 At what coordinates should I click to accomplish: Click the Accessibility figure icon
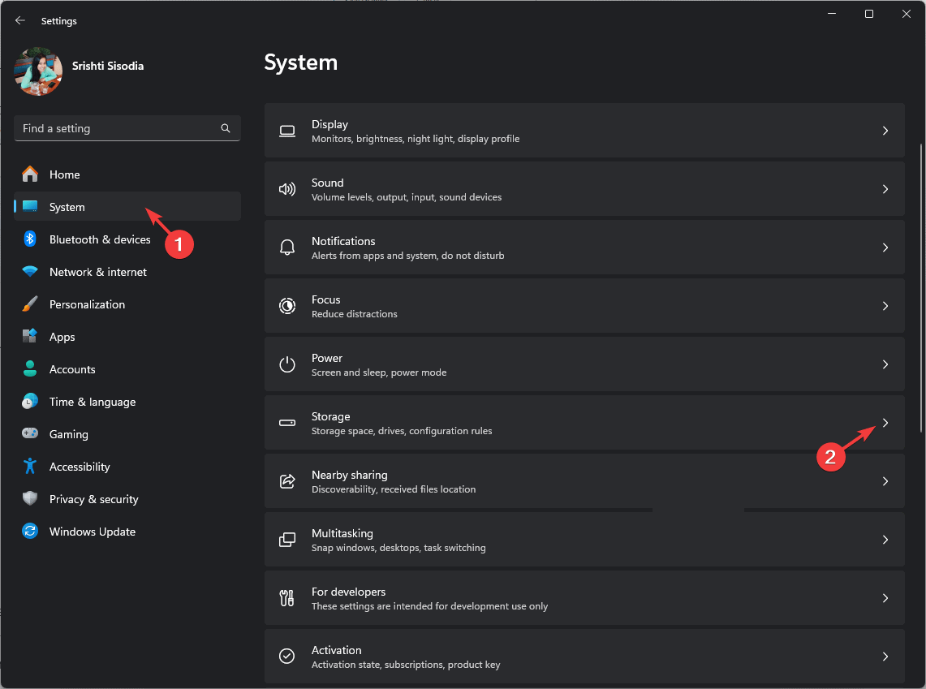click(x=30, y=467)
